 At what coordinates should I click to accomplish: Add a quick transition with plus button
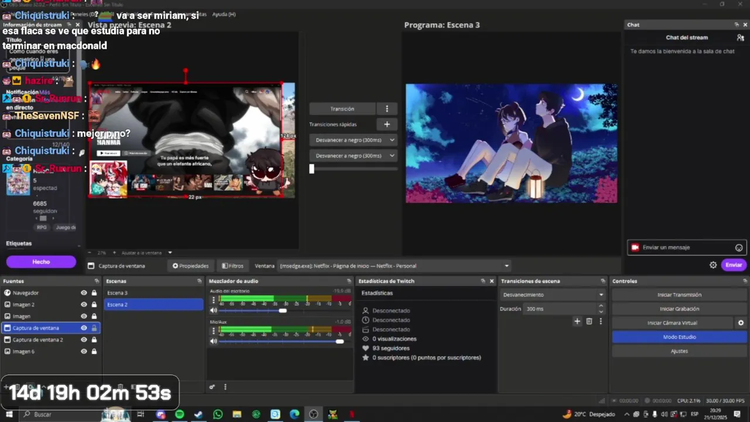[x=387, y=124]
